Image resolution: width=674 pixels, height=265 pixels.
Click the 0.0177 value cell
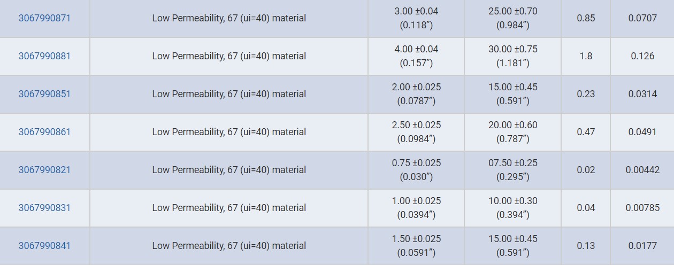[x=642, y=246]
